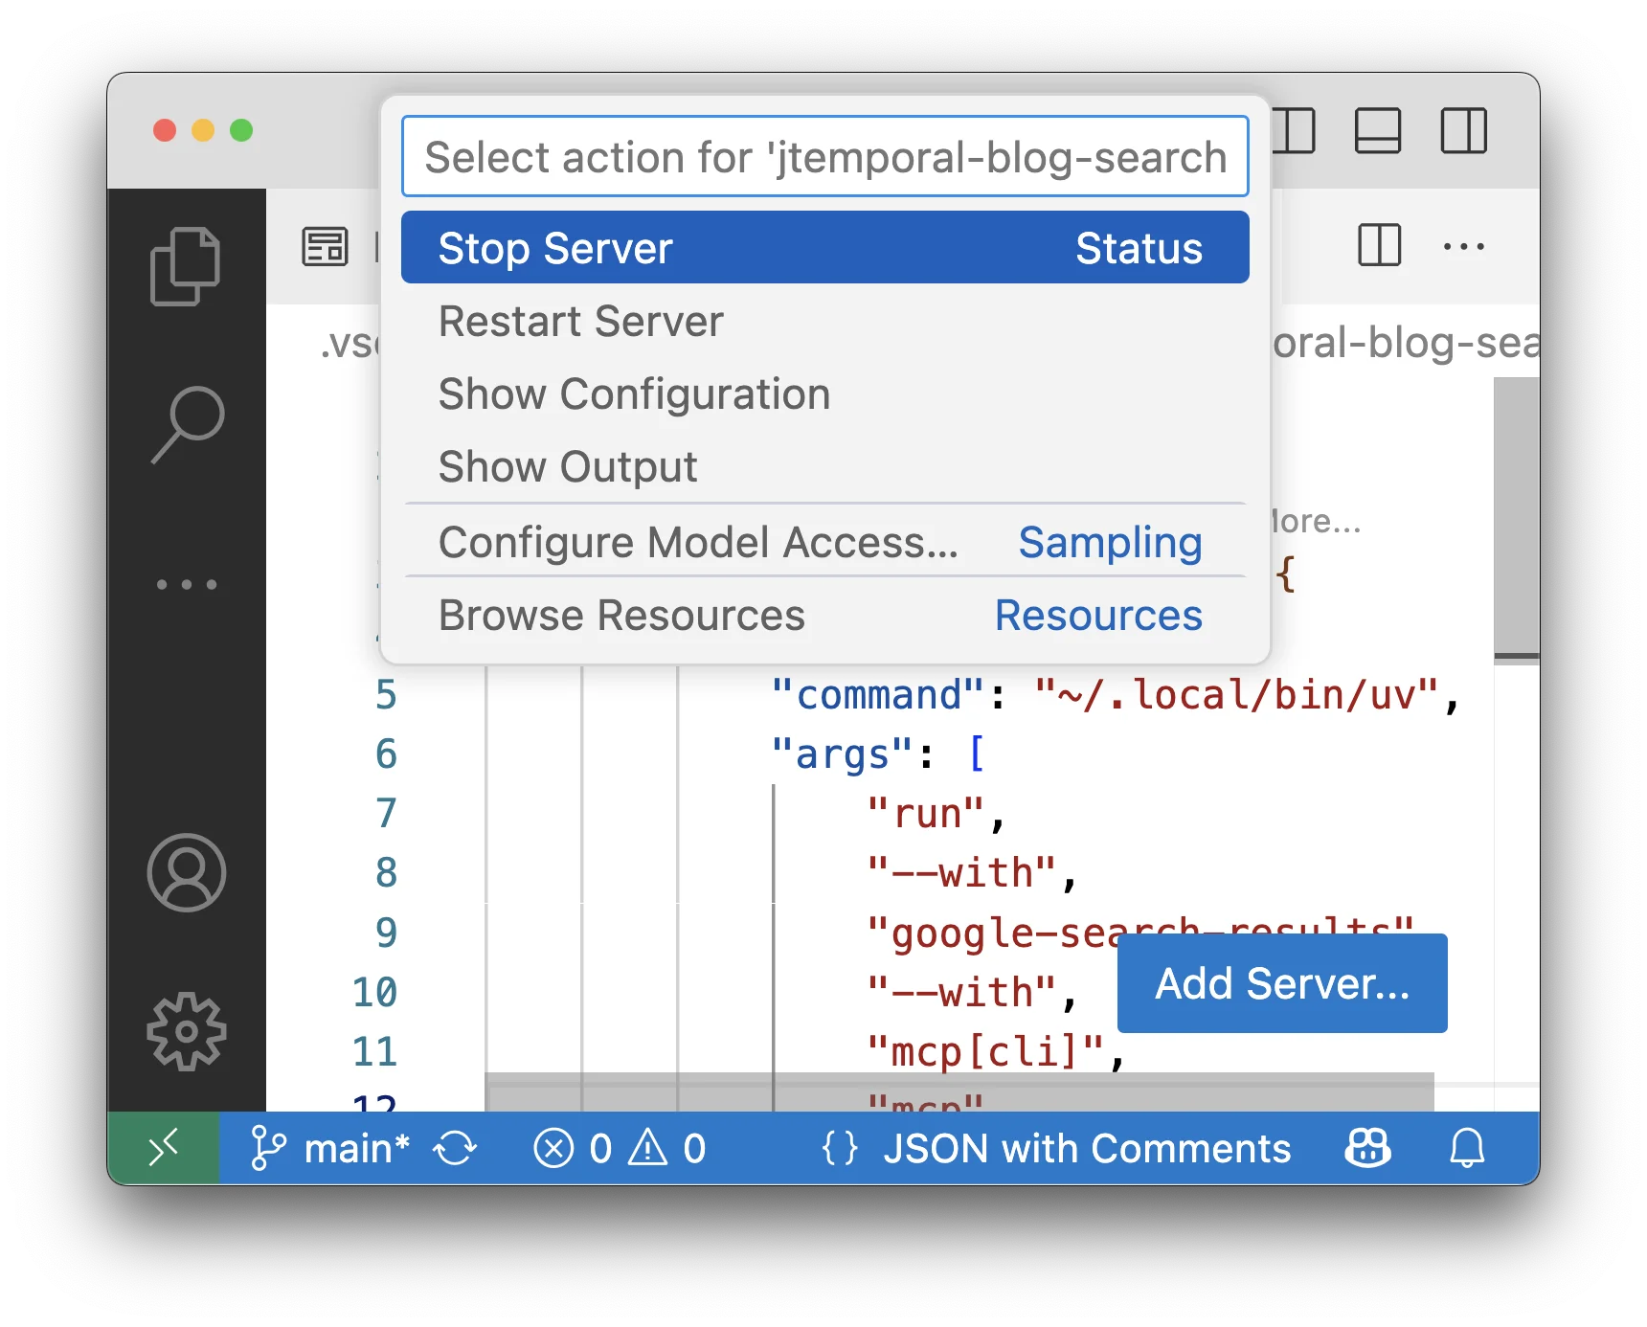This screenshot has height=1327, width=1647.
Task: Sync changes using the refresh icon next to main*
Action: click(456, 1148)
